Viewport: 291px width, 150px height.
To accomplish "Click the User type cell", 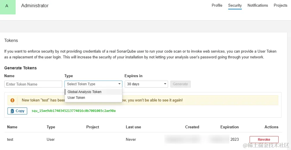I will pos(51,139).
